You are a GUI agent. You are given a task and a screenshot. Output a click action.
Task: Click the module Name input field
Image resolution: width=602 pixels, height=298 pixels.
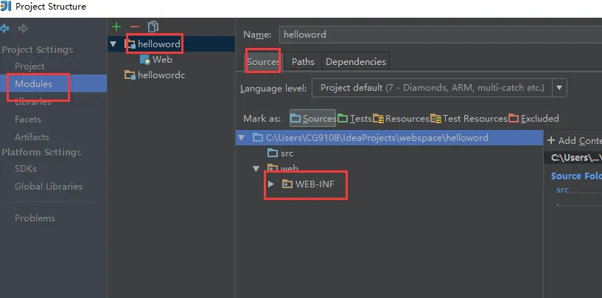[441, 35]
